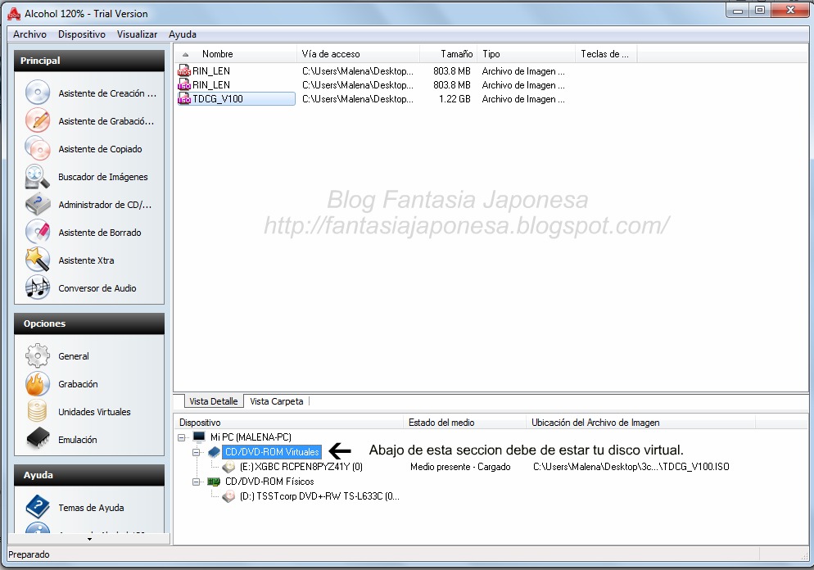Open the Asistente Xtra wand icon
Image resolution: width=814 pixels, height=570 pixels.
[38, 260]
